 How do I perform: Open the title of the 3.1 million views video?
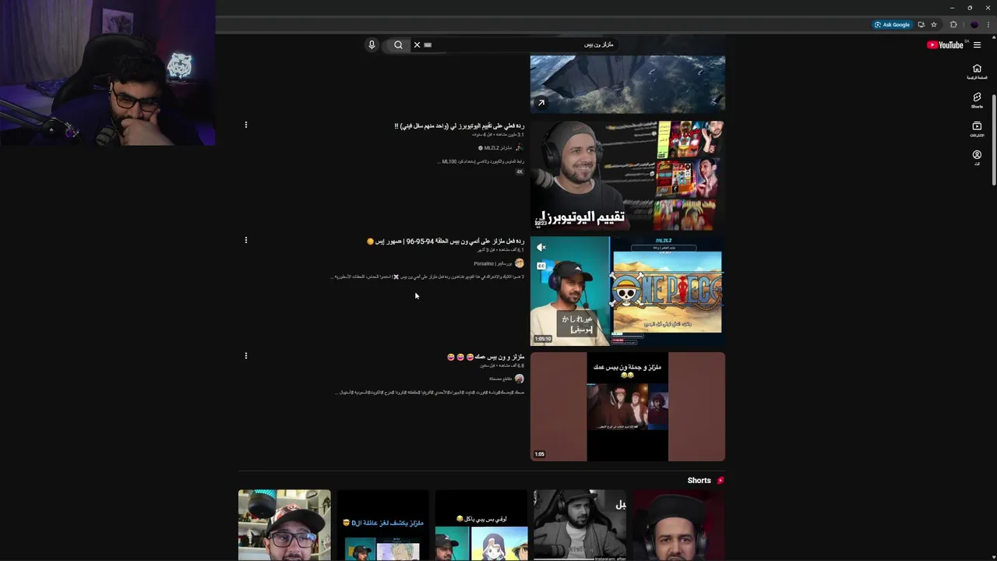pos(459,125)
